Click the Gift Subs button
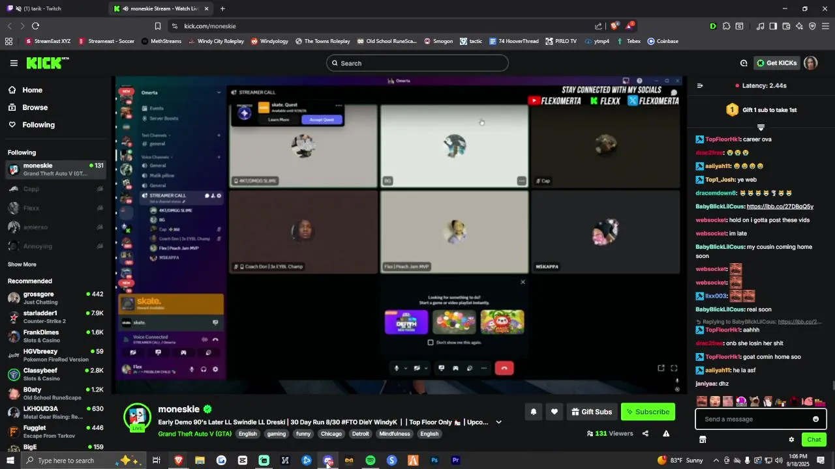 pos(592,412)
